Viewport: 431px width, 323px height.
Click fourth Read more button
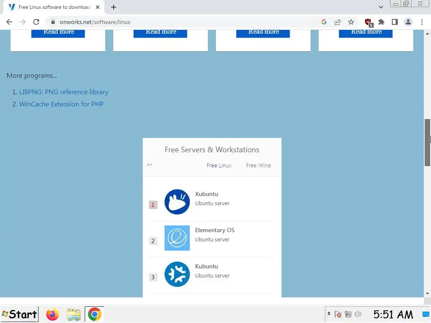click(366, 33)
